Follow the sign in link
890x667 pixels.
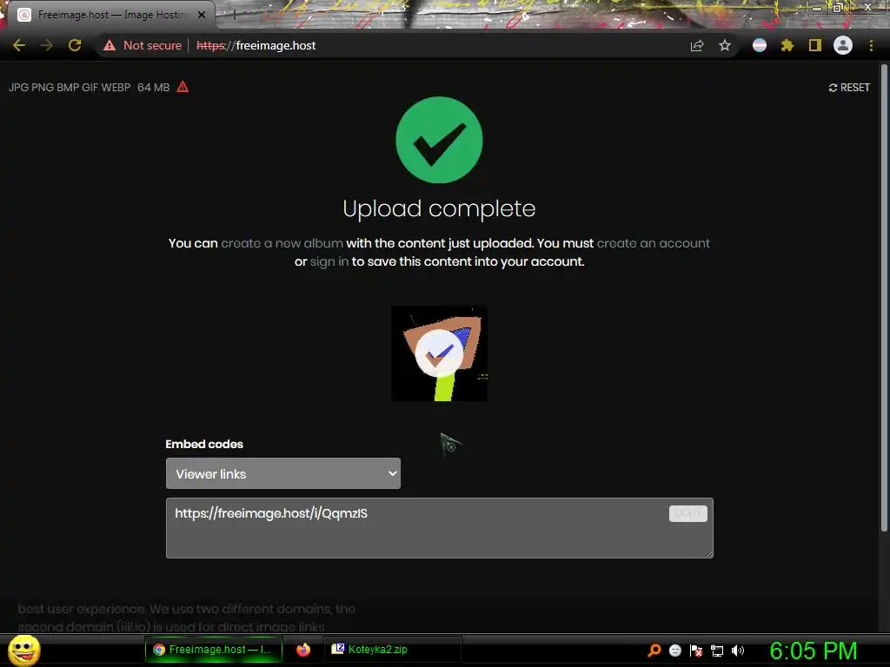pos(329,261)
